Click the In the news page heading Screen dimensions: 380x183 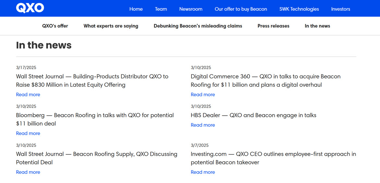click(44, 45)
